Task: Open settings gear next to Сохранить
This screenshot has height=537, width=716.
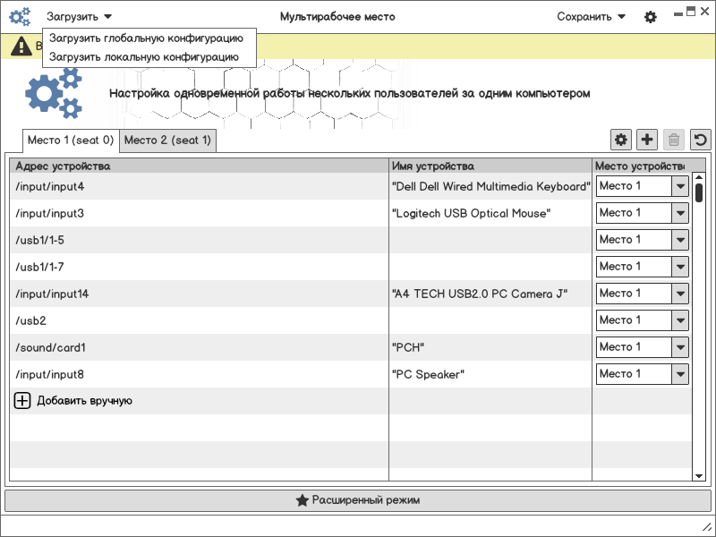Action: [x=651, y=17]
